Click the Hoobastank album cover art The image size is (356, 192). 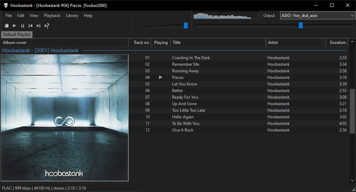[x=64, y=118]
